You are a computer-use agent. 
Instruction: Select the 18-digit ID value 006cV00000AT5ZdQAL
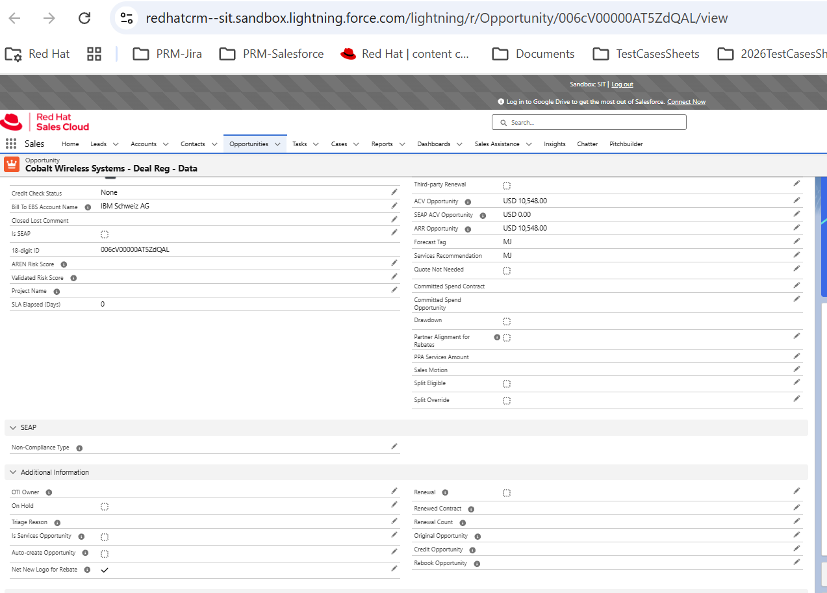coord(135,249)
